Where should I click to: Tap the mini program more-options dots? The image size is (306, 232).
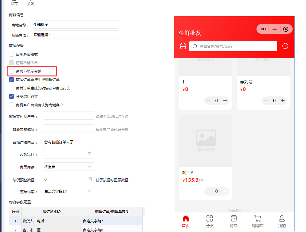click(x=263, y=29)
